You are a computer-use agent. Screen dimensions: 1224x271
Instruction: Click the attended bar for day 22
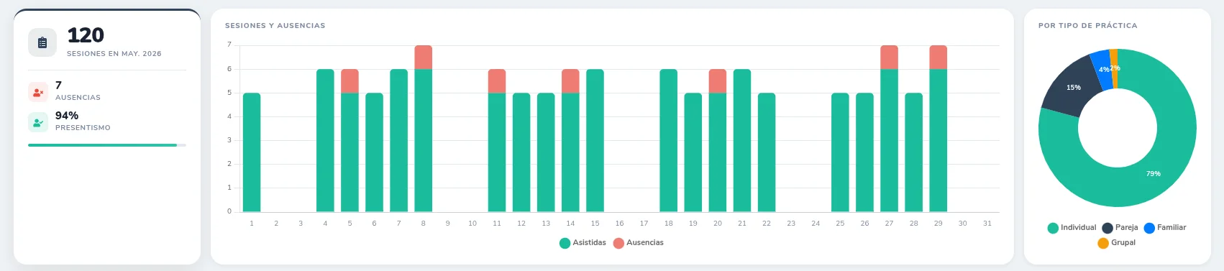point(767,152)
